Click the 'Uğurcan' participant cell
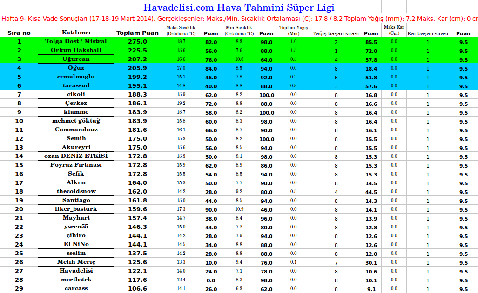Viewport: 478px width, 293px height. click(76, 59)
